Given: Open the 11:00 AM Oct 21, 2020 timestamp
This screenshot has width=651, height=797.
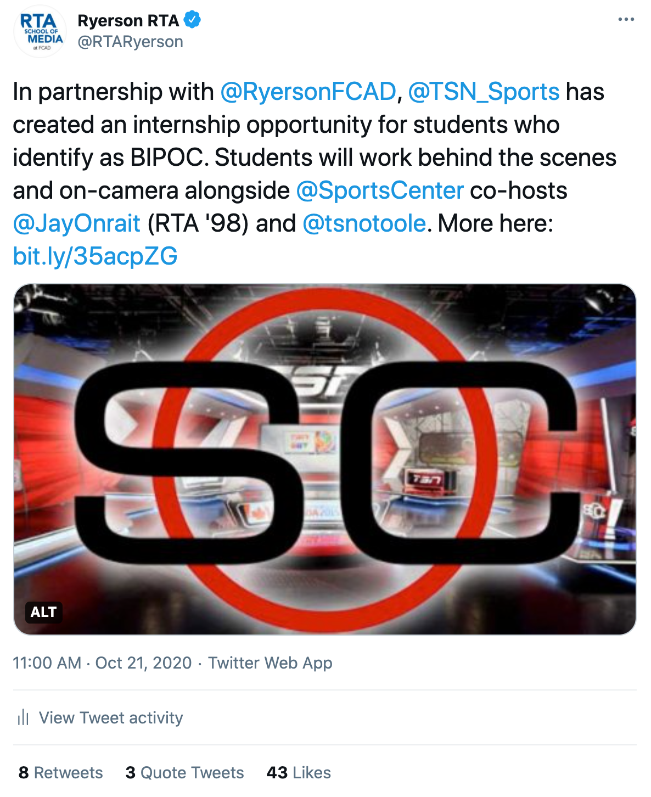Looking at the screenshot, I should click(102, 663).
